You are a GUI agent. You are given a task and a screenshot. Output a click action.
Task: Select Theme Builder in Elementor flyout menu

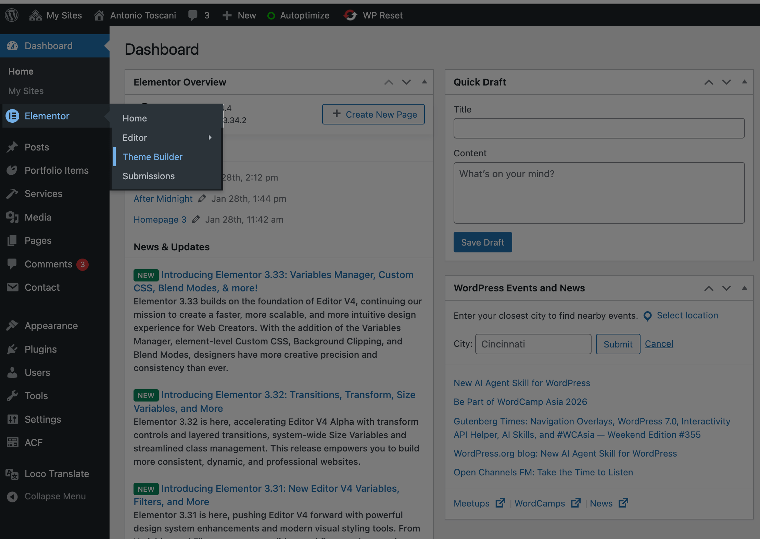[152, 157]
